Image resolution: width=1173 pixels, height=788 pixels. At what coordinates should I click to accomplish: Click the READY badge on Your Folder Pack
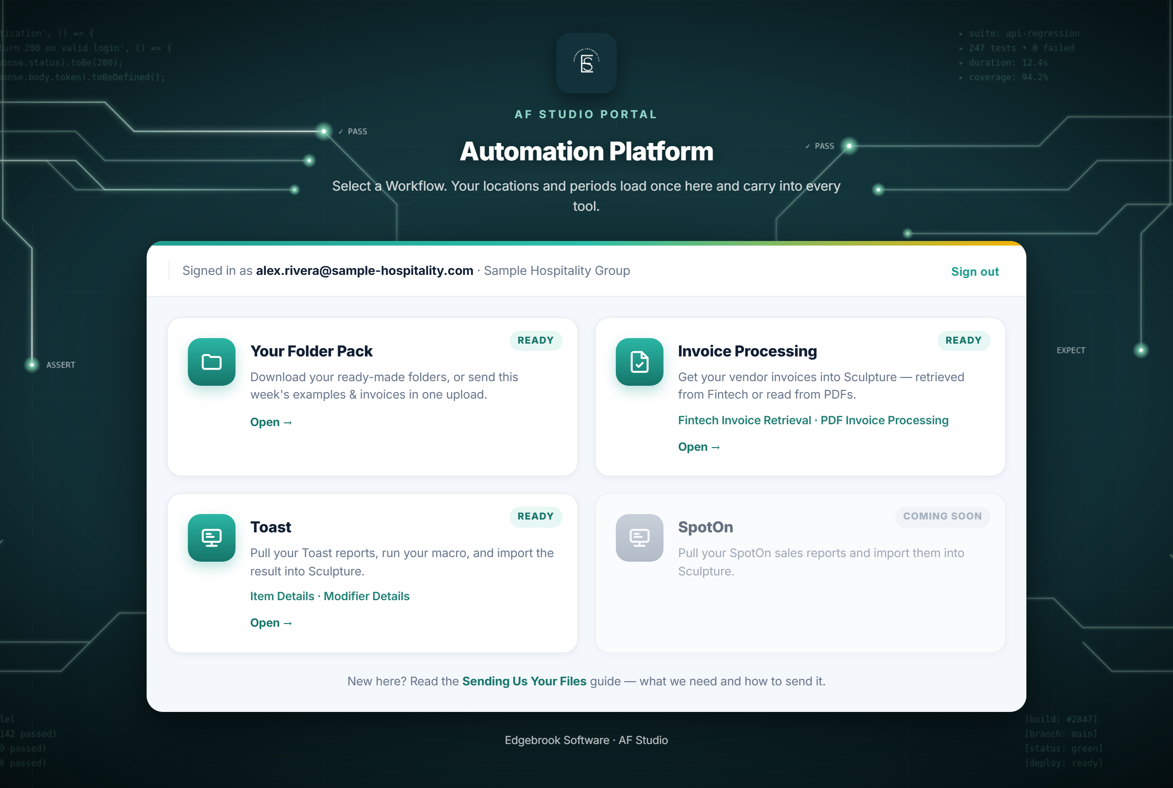coord(536,340)
